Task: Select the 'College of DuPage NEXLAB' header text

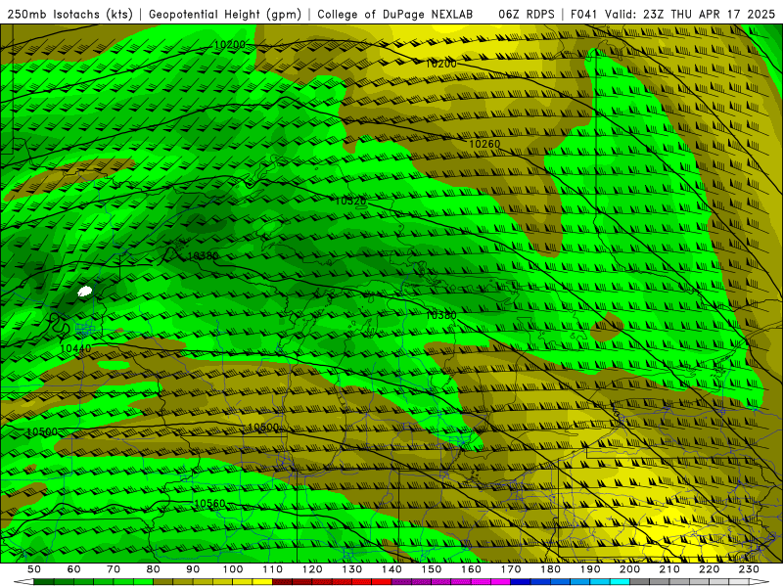Action: pyautogui.click(x=395, y=14)
